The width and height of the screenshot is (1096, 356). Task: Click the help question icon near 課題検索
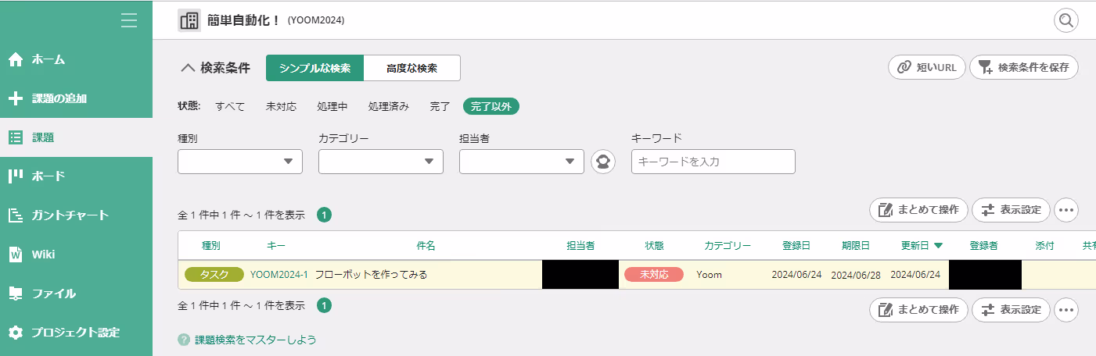pos(184,340)
